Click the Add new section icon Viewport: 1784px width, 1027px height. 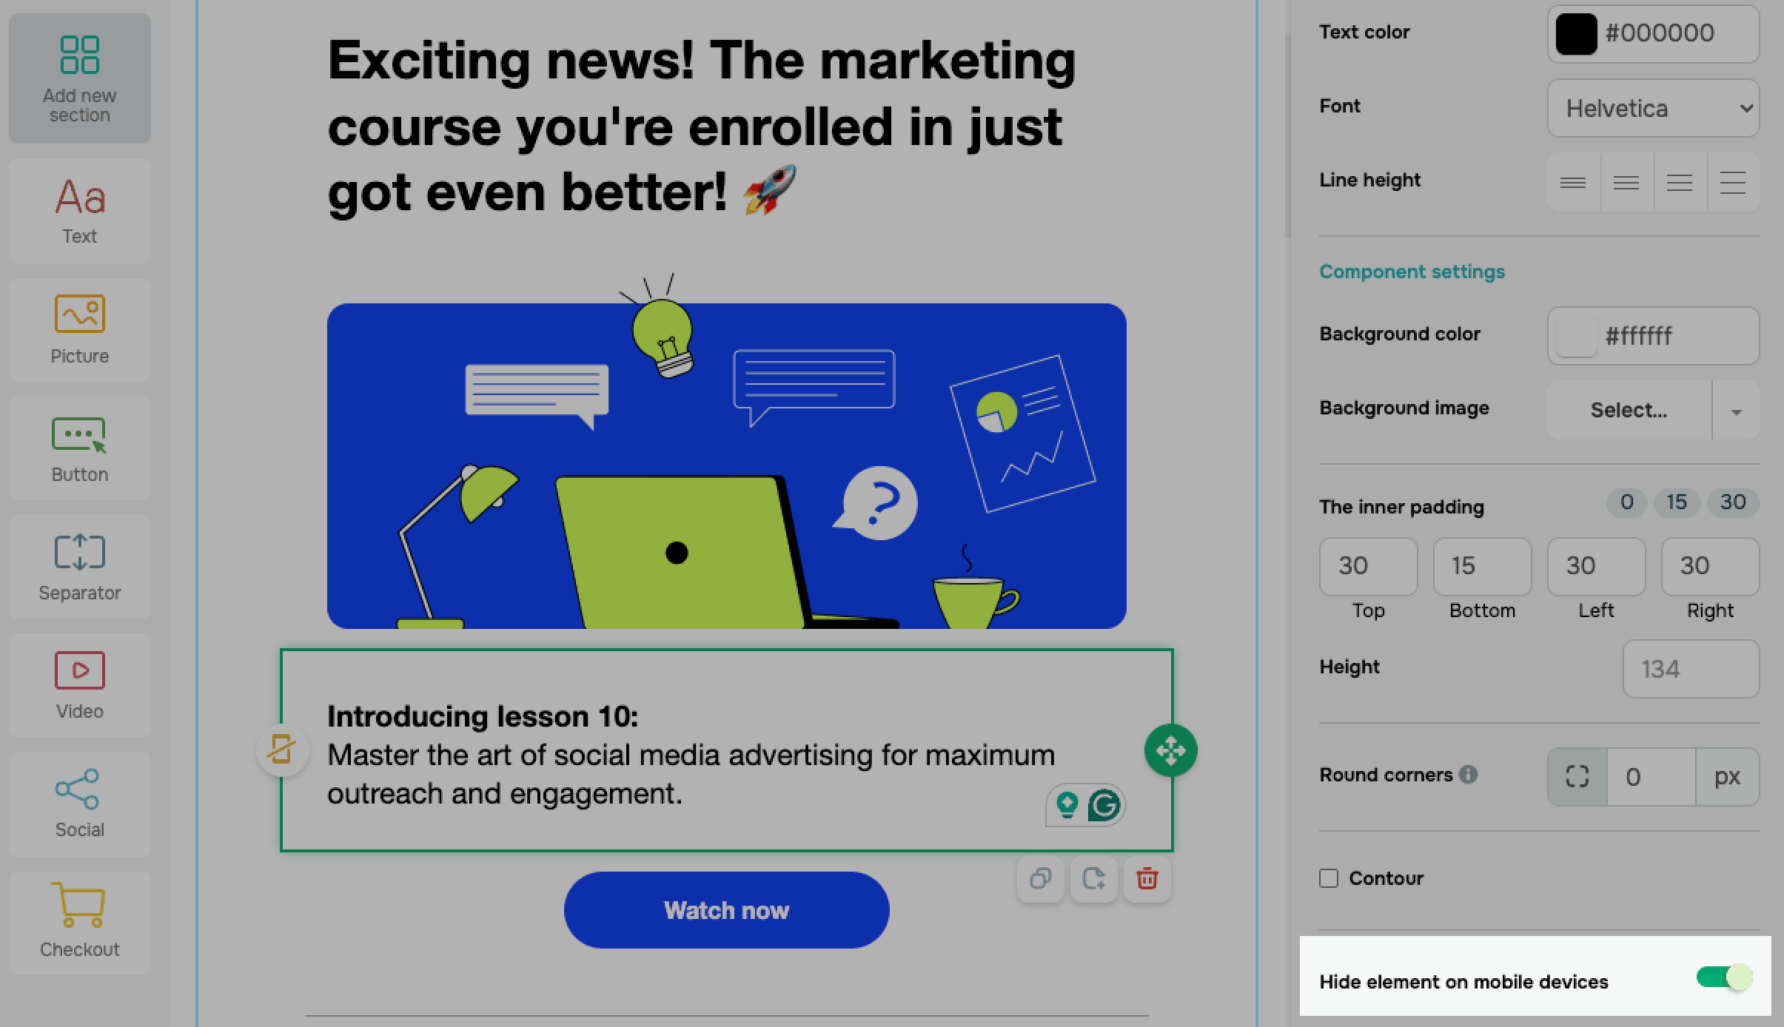80,55
